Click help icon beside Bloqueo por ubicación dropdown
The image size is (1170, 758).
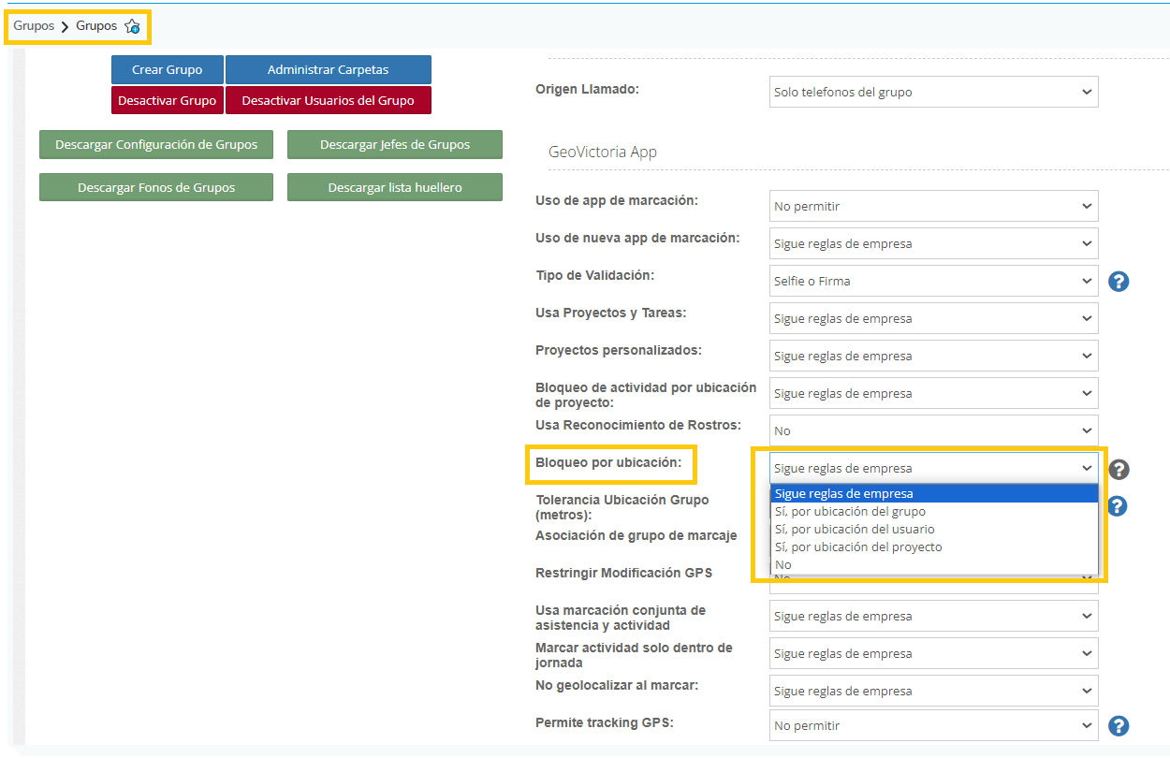(x=1118, y=470)
